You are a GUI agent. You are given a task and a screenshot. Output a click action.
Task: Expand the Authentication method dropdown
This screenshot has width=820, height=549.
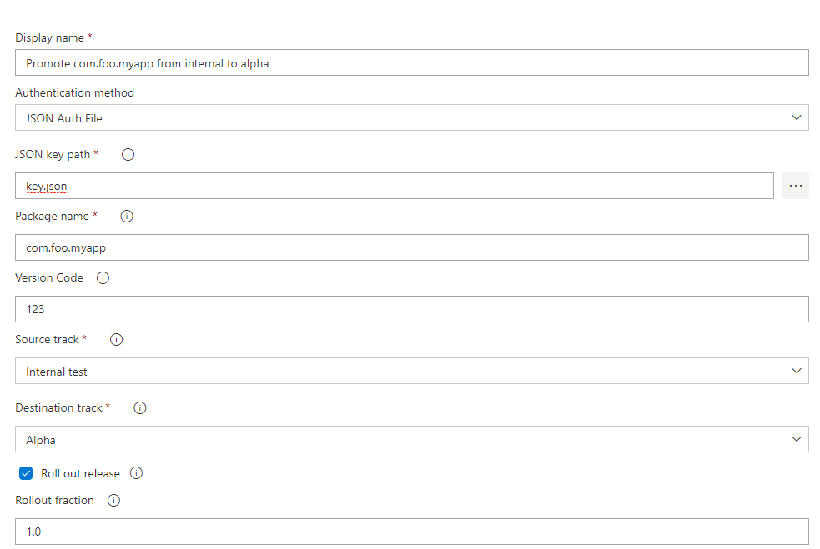coord(411,118)
